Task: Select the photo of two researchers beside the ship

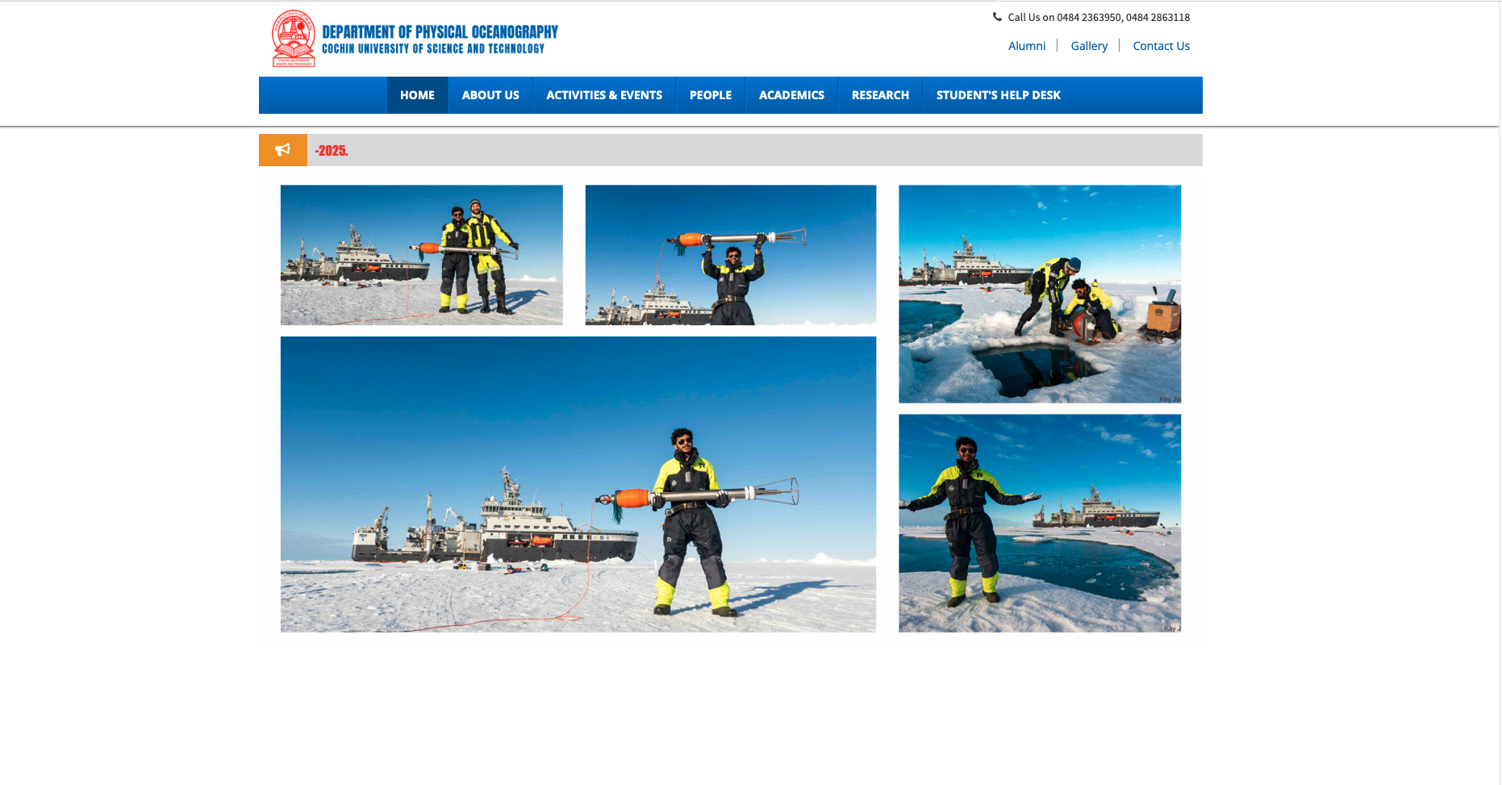Action: pyautogui.click(x=421, y=254)
